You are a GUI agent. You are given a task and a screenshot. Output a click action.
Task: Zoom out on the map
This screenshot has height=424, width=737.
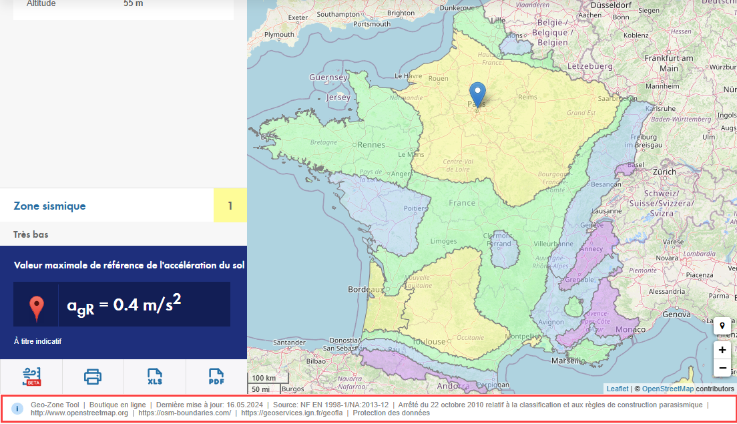click(722, 368)
